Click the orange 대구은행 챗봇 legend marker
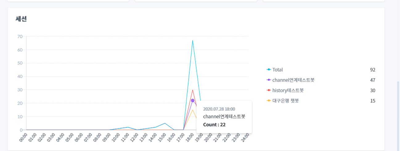Viewport: 400px width, 151px height. coord(269,101)
